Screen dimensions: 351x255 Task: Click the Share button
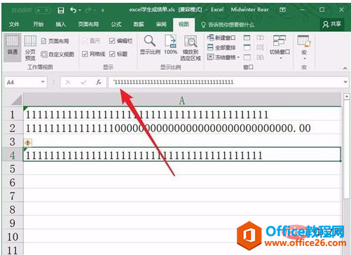[x=332, y=24]
